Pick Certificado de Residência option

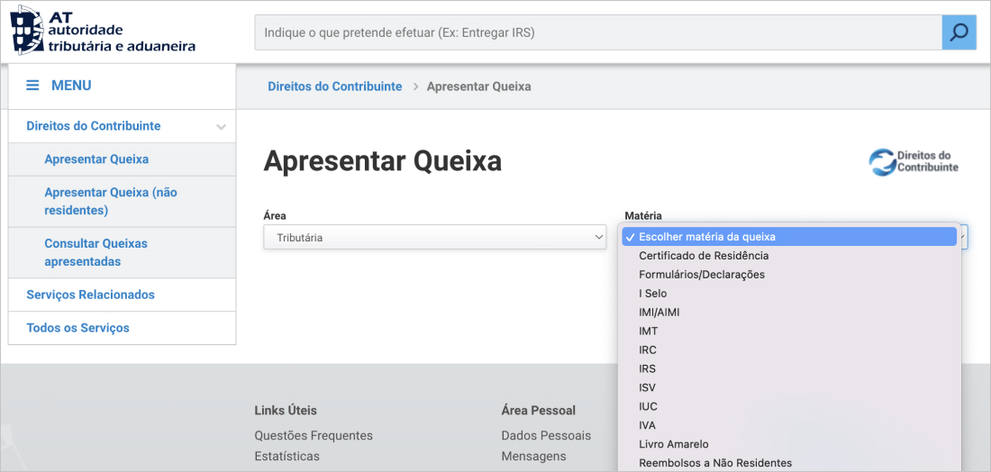click(703, 256)
